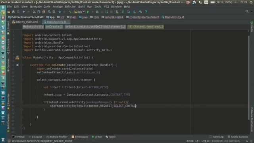This screenshot has height=143, width=254.
Task: Click the Attach debugger toolbar icon
Action: (107, 12)
